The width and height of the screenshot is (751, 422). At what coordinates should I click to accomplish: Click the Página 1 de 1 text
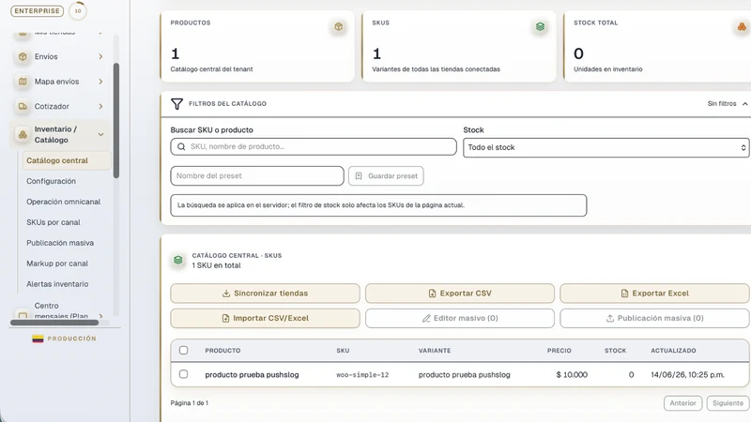[190, 403]
